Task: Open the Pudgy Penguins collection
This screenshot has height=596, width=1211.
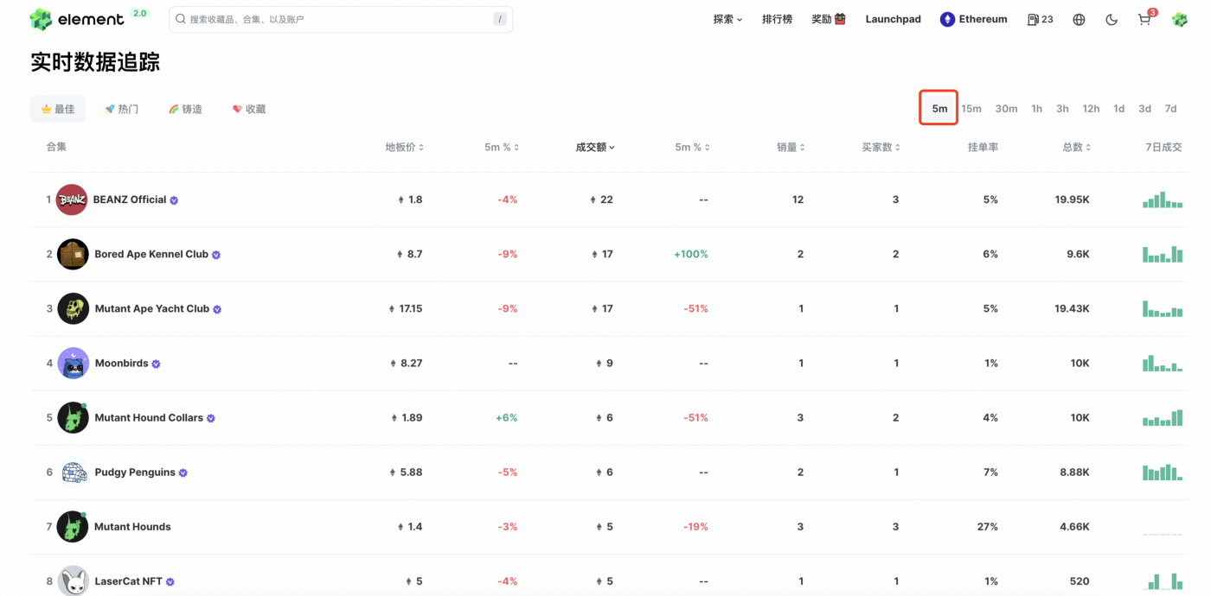Action: click(x=135, y=472)
